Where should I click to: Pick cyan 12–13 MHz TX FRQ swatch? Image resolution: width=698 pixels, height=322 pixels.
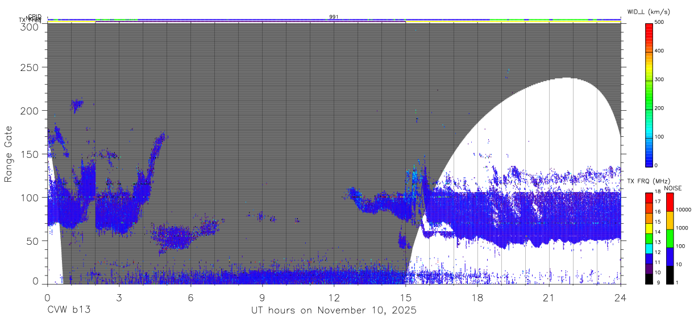pos(649,248)
